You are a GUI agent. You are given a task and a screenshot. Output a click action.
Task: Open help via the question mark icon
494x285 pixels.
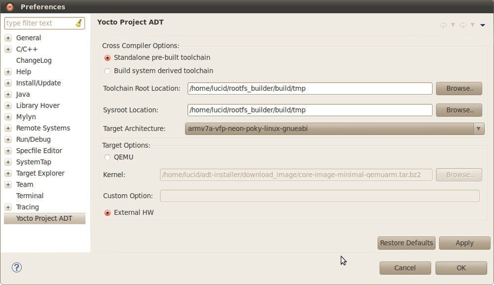(16, 267)
